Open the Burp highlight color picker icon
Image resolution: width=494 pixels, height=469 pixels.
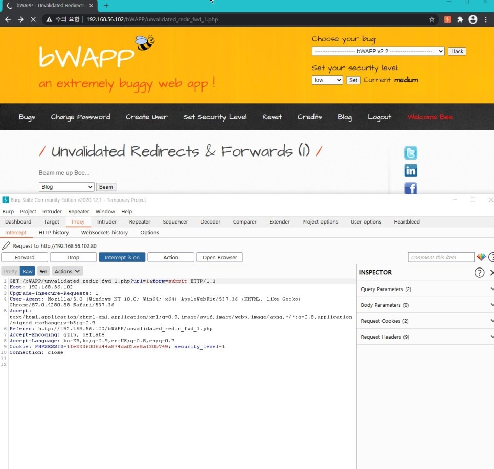point(481,257)
